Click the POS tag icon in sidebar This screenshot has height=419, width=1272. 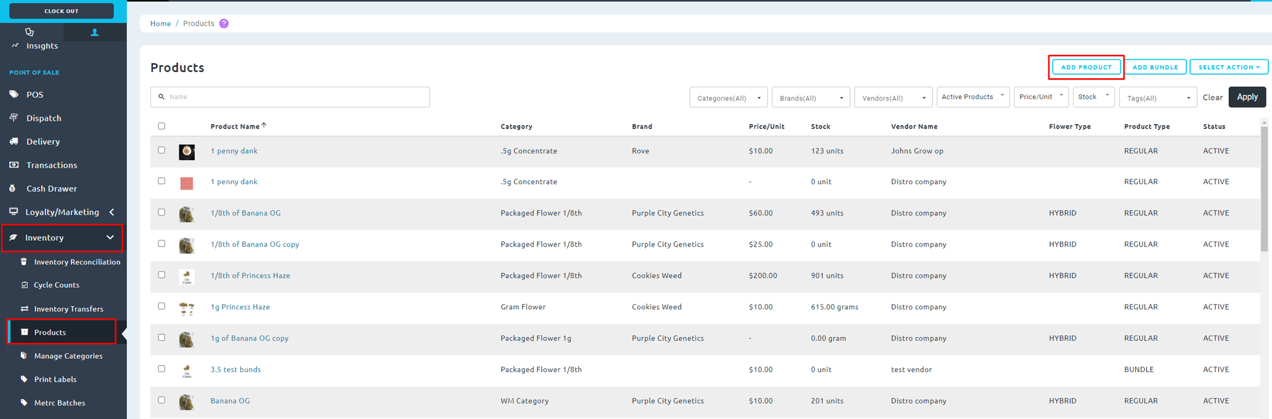[14, 94]
